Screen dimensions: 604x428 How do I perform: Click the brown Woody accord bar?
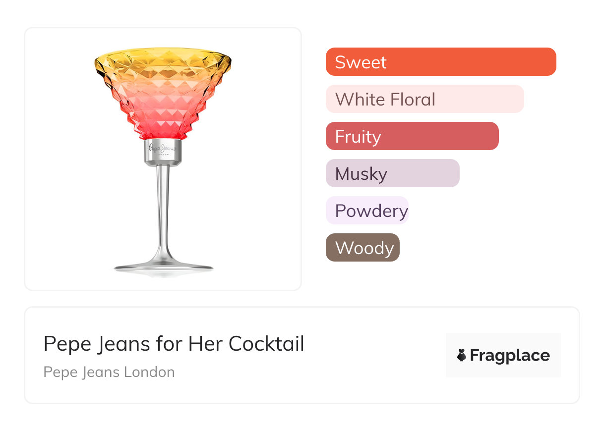[x=362, y=248]
